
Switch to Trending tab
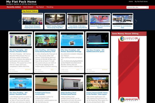[50, 7]
